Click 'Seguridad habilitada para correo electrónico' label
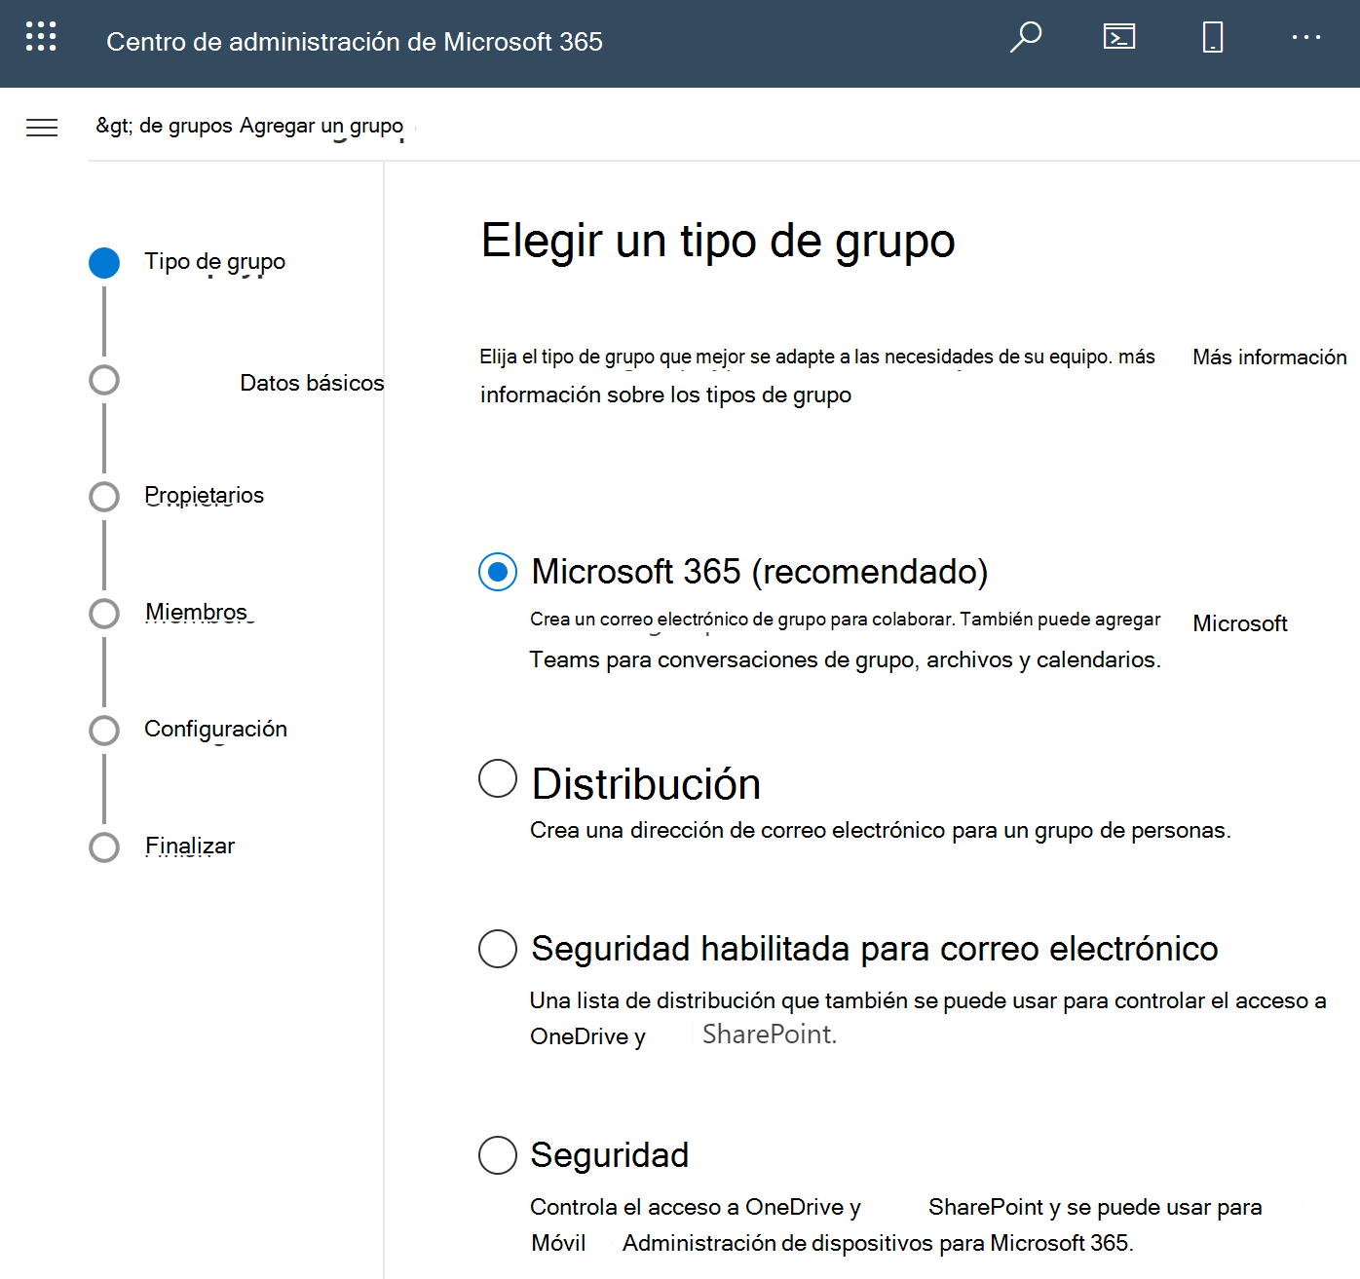This screenshot has width=1360, height=1279. 875,949
